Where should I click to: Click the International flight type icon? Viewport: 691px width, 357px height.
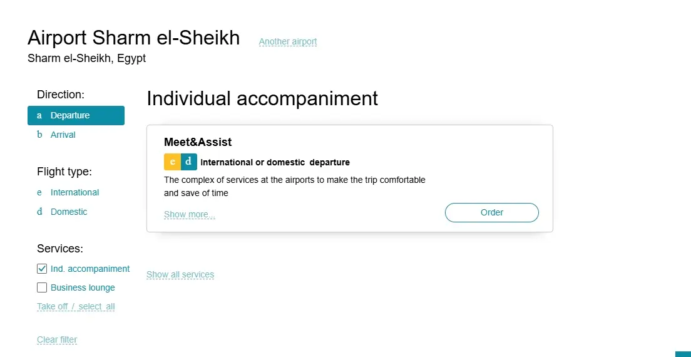point(39,192)
